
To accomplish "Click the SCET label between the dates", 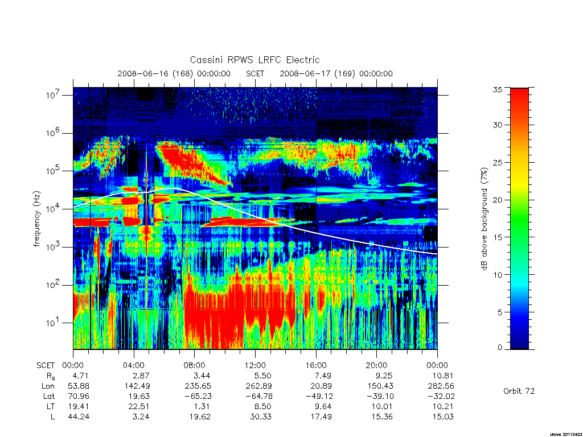I will (x=255, y=73).
